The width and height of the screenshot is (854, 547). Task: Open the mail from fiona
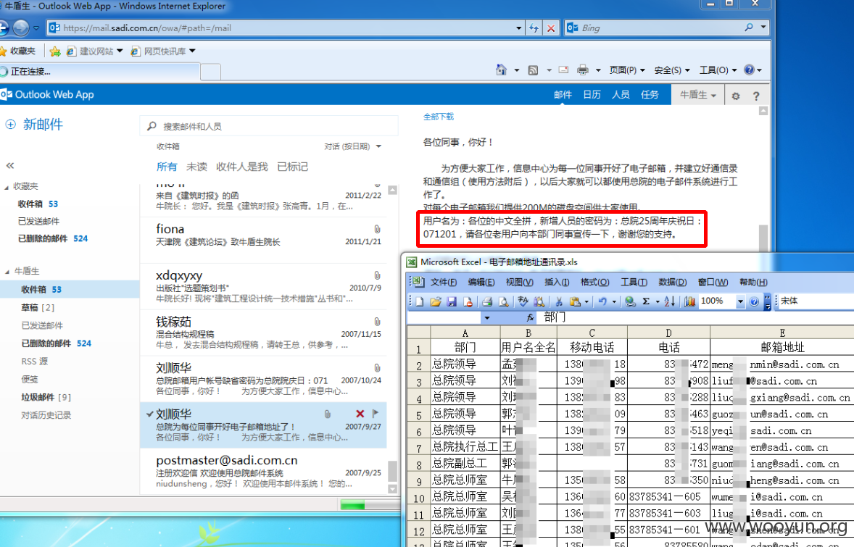264,240
